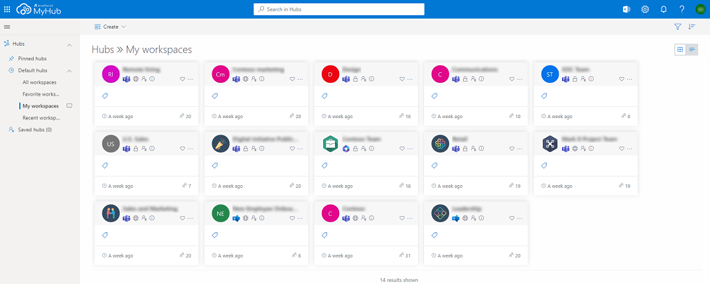The image size is (710, 284).
Task: Open more options on NE card
Action: point(300,218)
